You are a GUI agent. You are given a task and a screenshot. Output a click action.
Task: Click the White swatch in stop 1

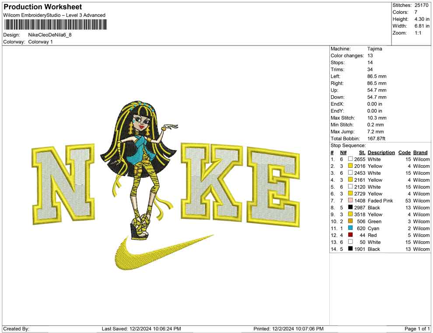(350, 159)
